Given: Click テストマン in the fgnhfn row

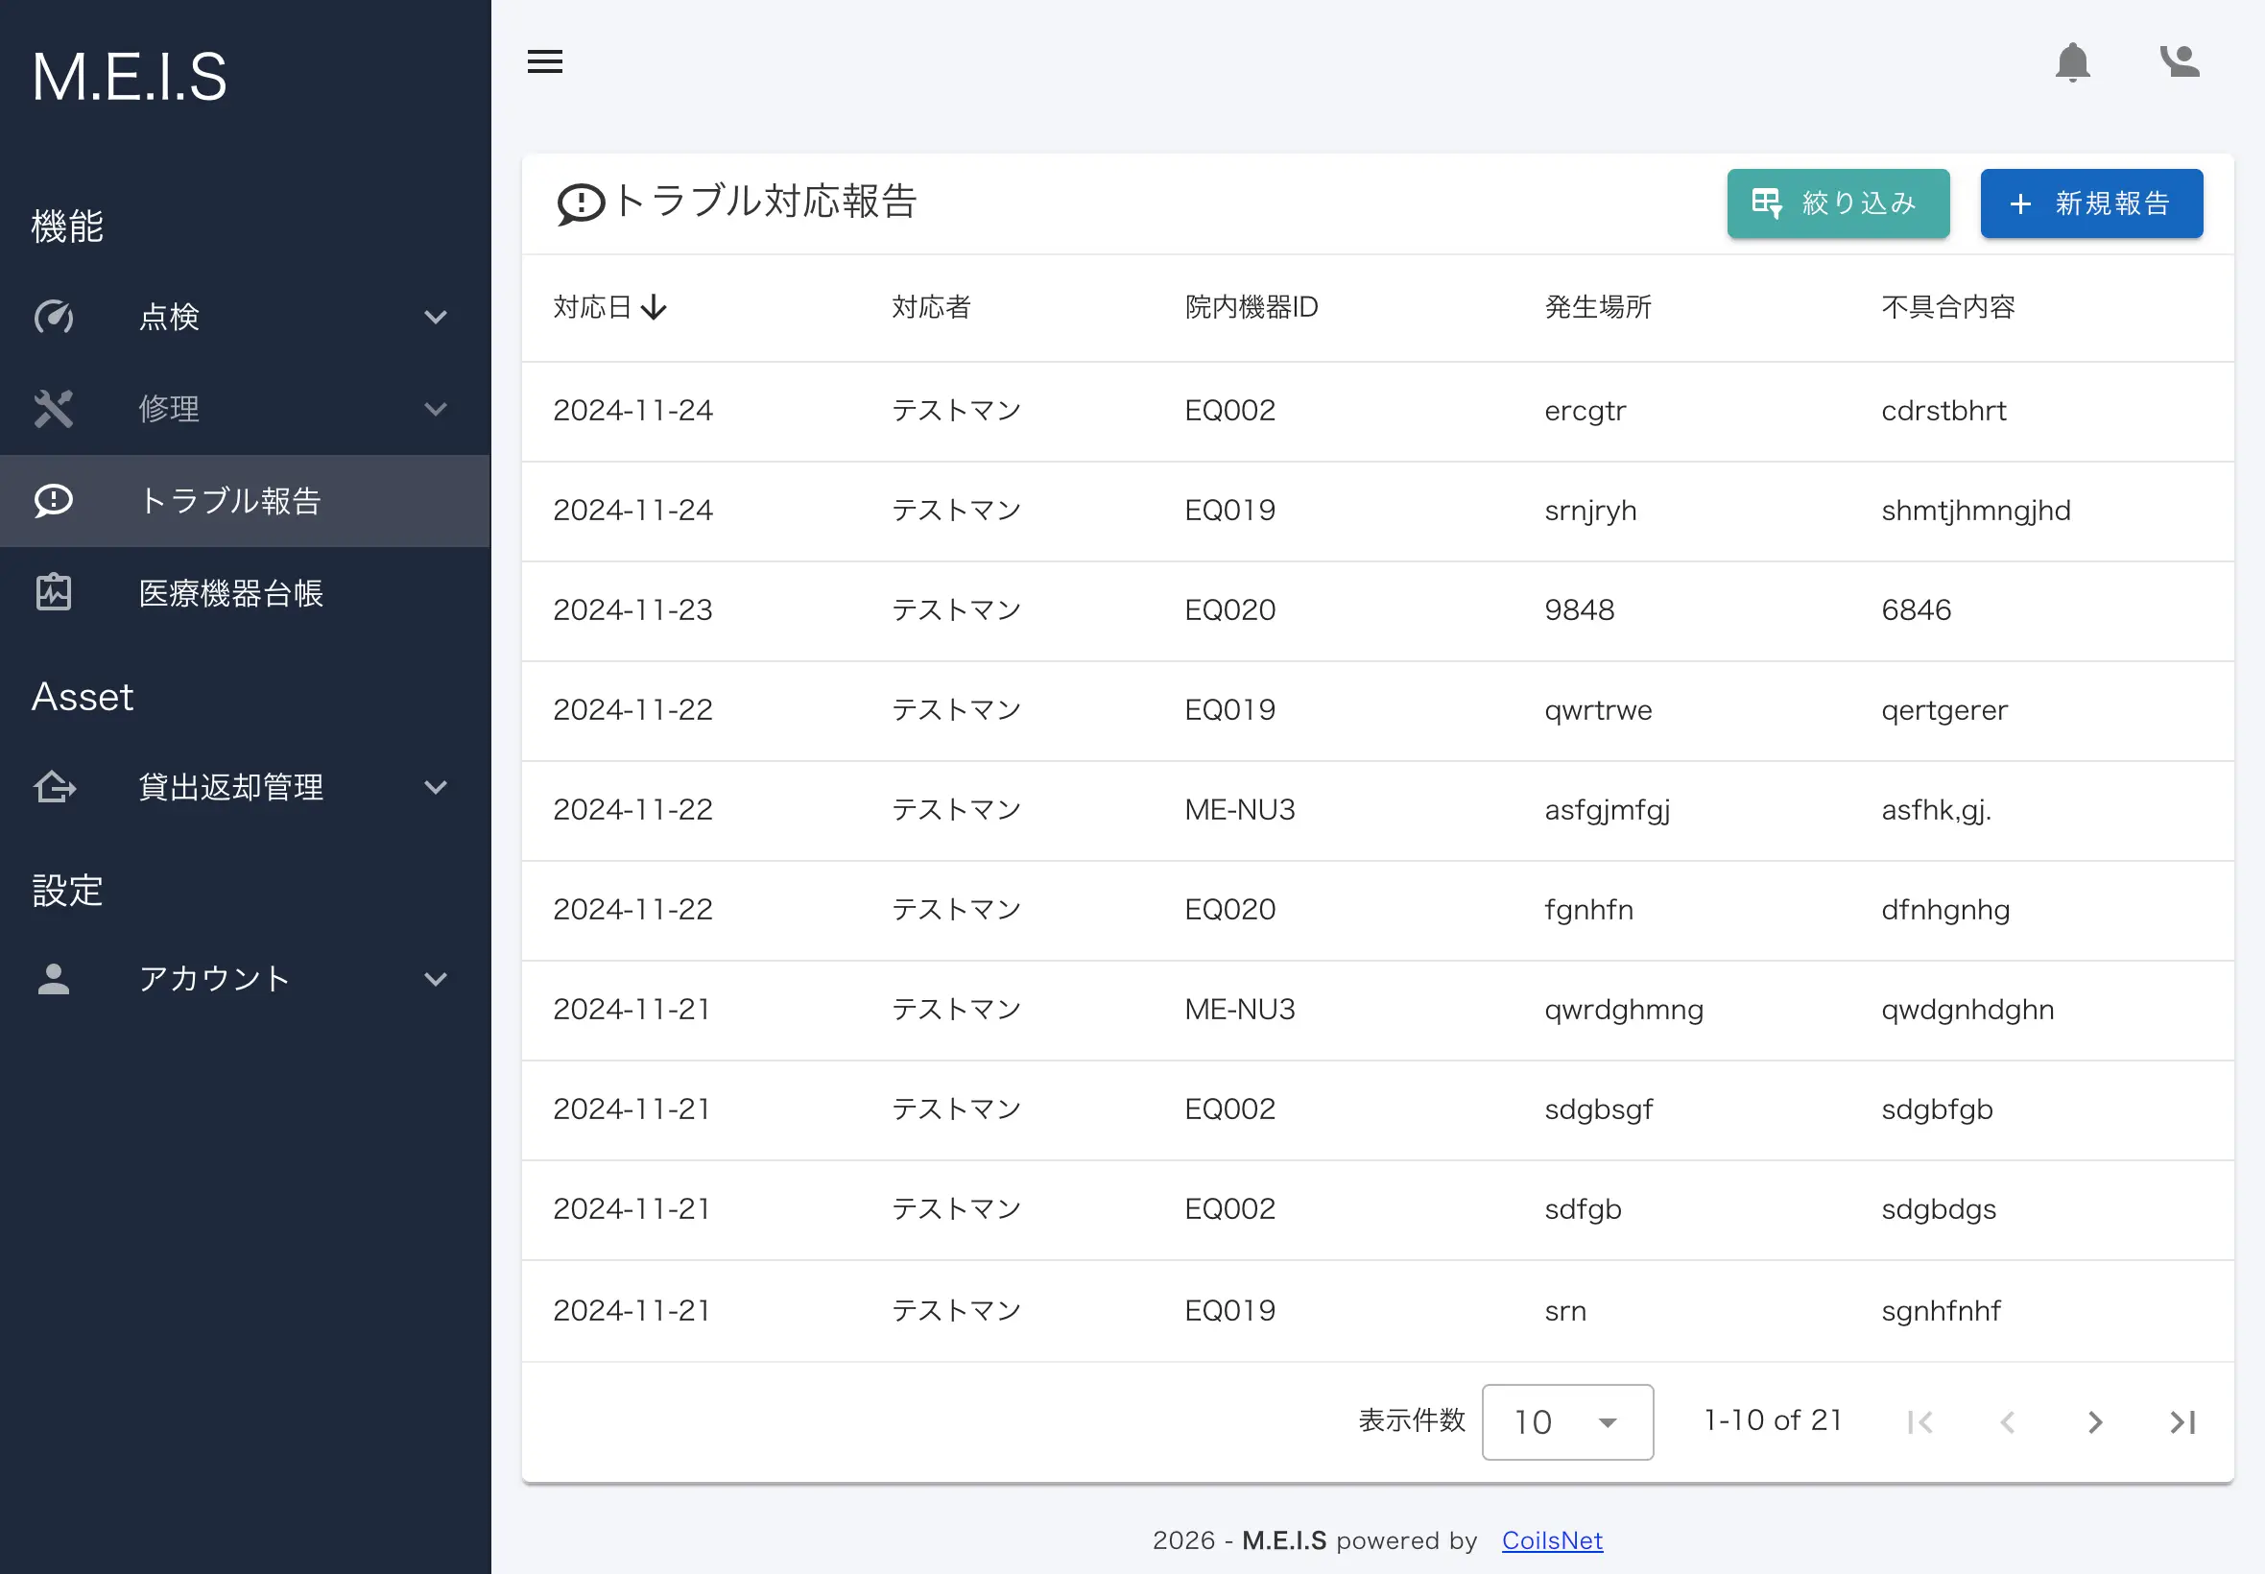Looking at the screenshot, I should pyautogui.click(x=956, y=909).
